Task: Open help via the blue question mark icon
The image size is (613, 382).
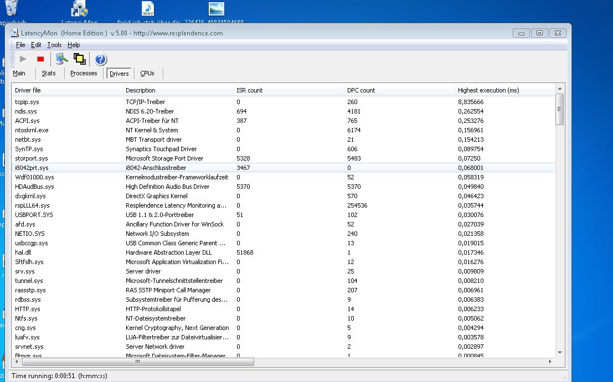Action: 100,59
